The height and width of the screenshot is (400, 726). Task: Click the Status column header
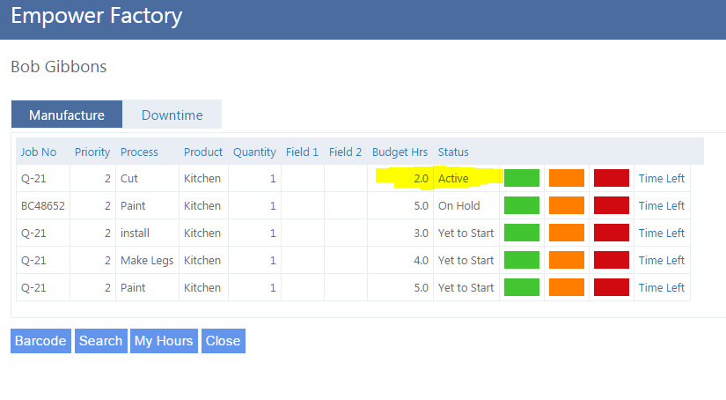[x=453, y=152]
